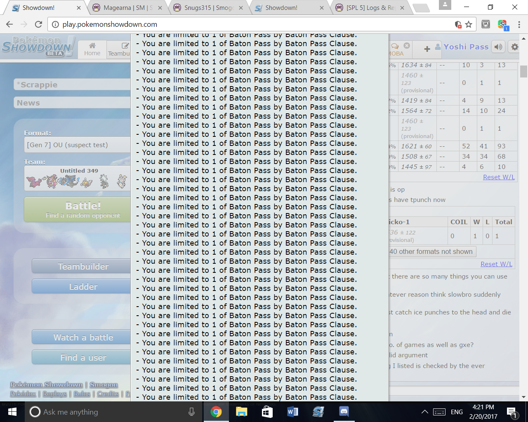Open the Team selector showing Untitled 349
This screenshot has height=422, width=528.
point(78,178)
